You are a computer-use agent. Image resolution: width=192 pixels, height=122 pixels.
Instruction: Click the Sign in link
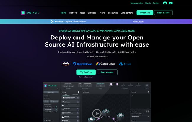(x=148, y=3)
